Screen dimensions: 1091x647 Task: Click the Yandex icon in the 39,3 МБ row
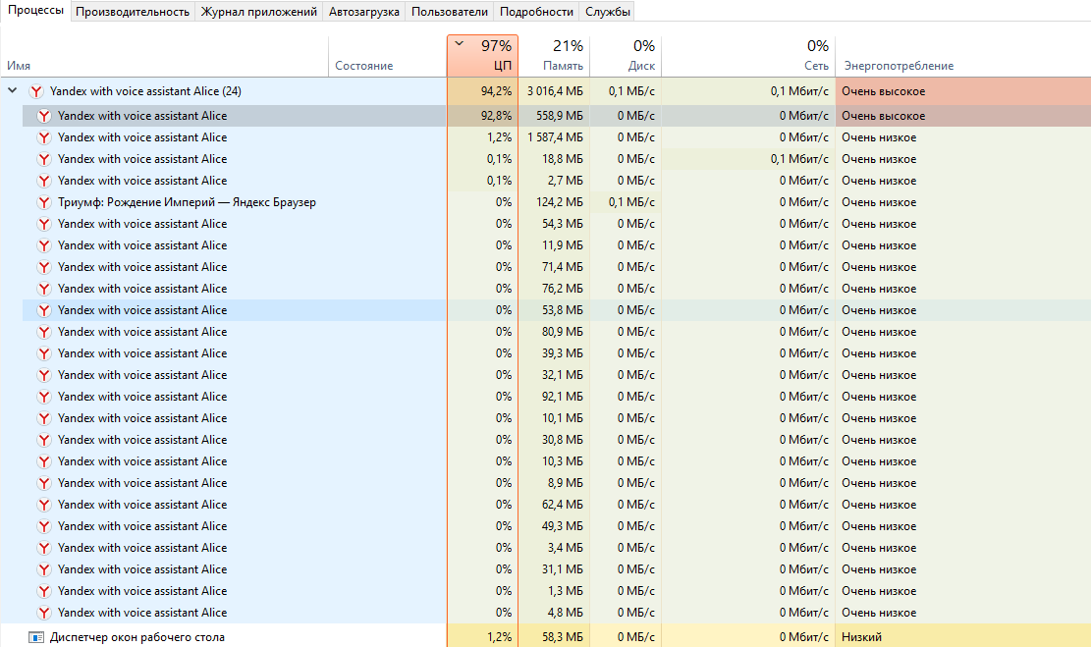(44, 353)
